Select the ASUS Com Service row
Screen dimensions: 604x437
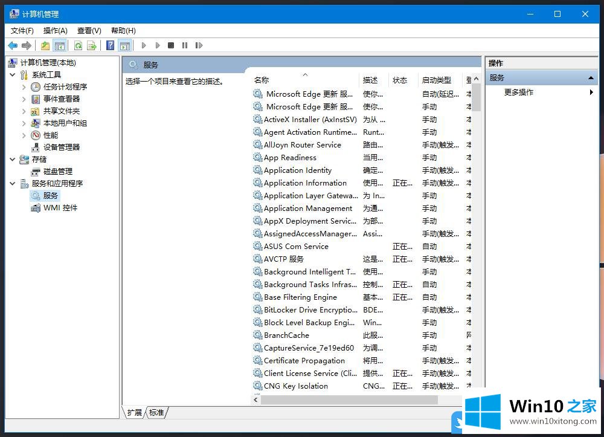click(296, 246)
